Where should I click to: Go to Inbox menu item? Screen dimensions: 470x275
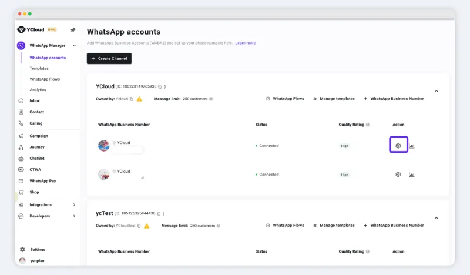click(35, 100)
